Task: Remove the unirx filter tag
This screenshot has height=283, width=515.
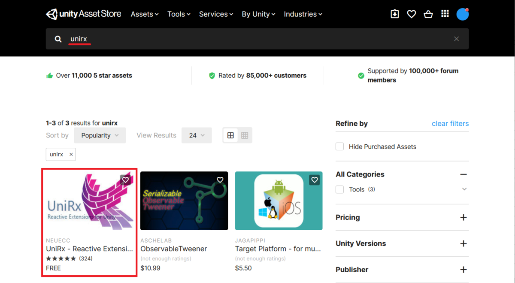Action: [x=71, y=155]
